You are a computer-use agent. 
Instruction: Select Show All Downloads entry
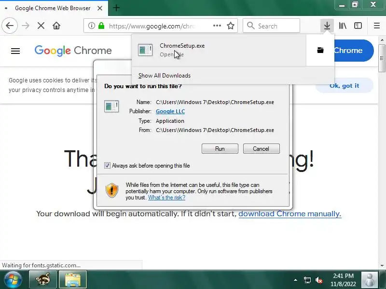[x=165, y=76]
